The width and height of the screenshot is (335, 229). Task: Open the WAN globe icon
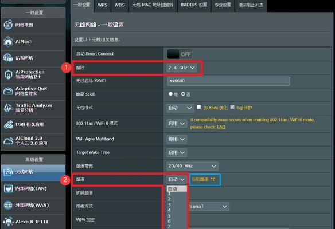click(8, 205)
